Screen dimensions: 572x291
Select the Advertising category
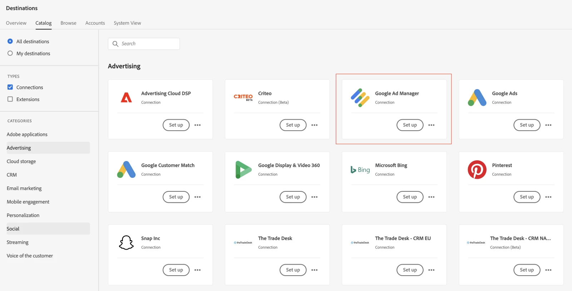click(48, 148)
